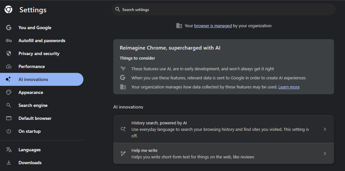The height and width of the screenshot is (171, 345).
Task: Click the building icon beside organization manages data
Action: tap(123, 87)
